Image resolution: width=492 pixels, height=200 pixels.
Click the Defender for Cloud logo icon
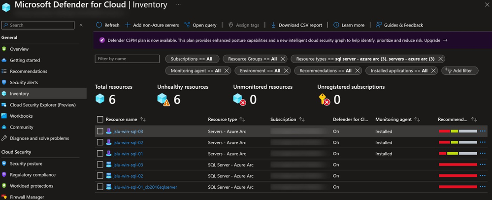(x=6, y=7)
